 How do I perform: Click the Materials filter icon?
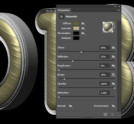point(62,16)
